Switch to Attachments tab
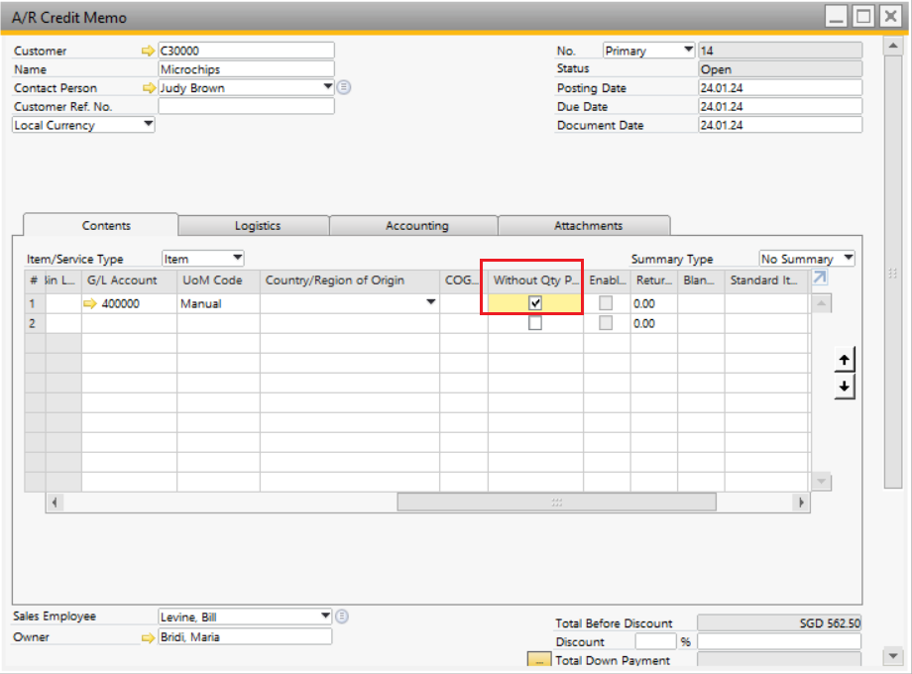The height and width of the screenshot is (674, 912). tap(588, 226)
